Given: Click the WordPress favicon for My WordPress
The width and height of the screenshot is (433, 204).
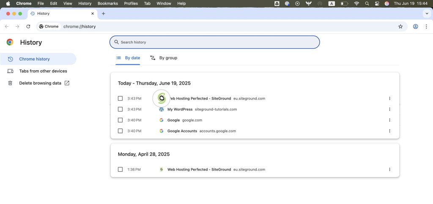Looking at the screenshot, I should (x=162, y=109).
